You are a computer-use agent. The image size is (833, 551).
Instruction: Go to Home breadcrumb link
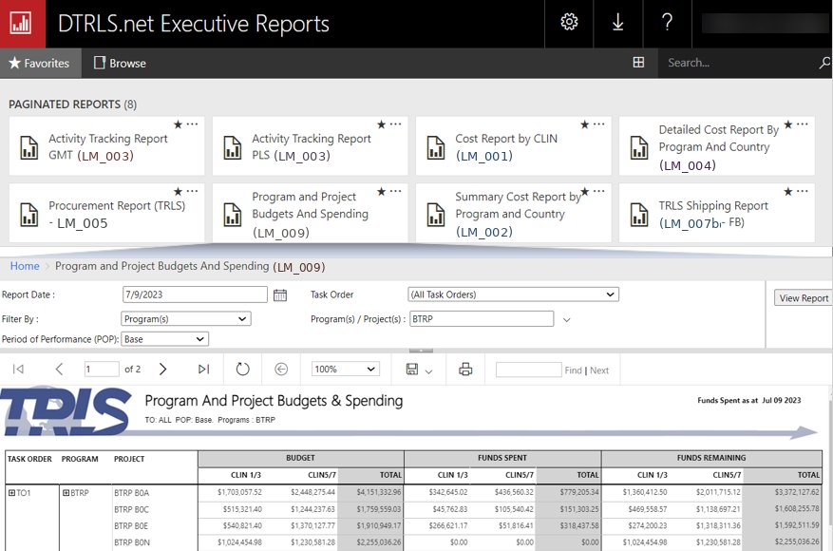click(x=25, y=266)
